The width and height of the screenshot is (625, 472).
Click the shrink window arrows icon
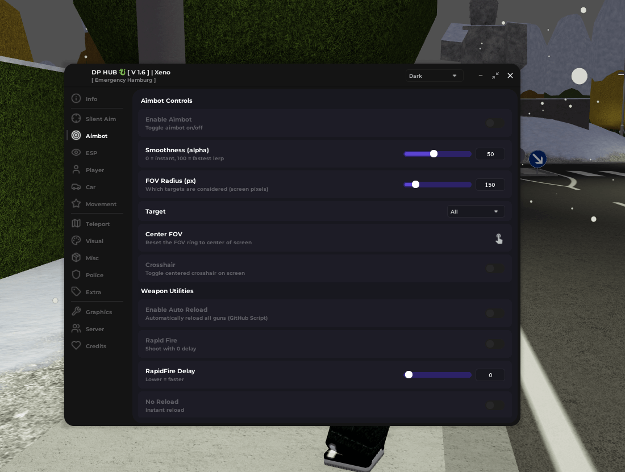click(x=495, y=76)
